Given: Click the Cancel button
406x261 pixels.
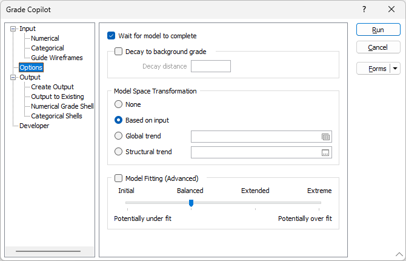Looking at the screenshot, I should point(378,47).
